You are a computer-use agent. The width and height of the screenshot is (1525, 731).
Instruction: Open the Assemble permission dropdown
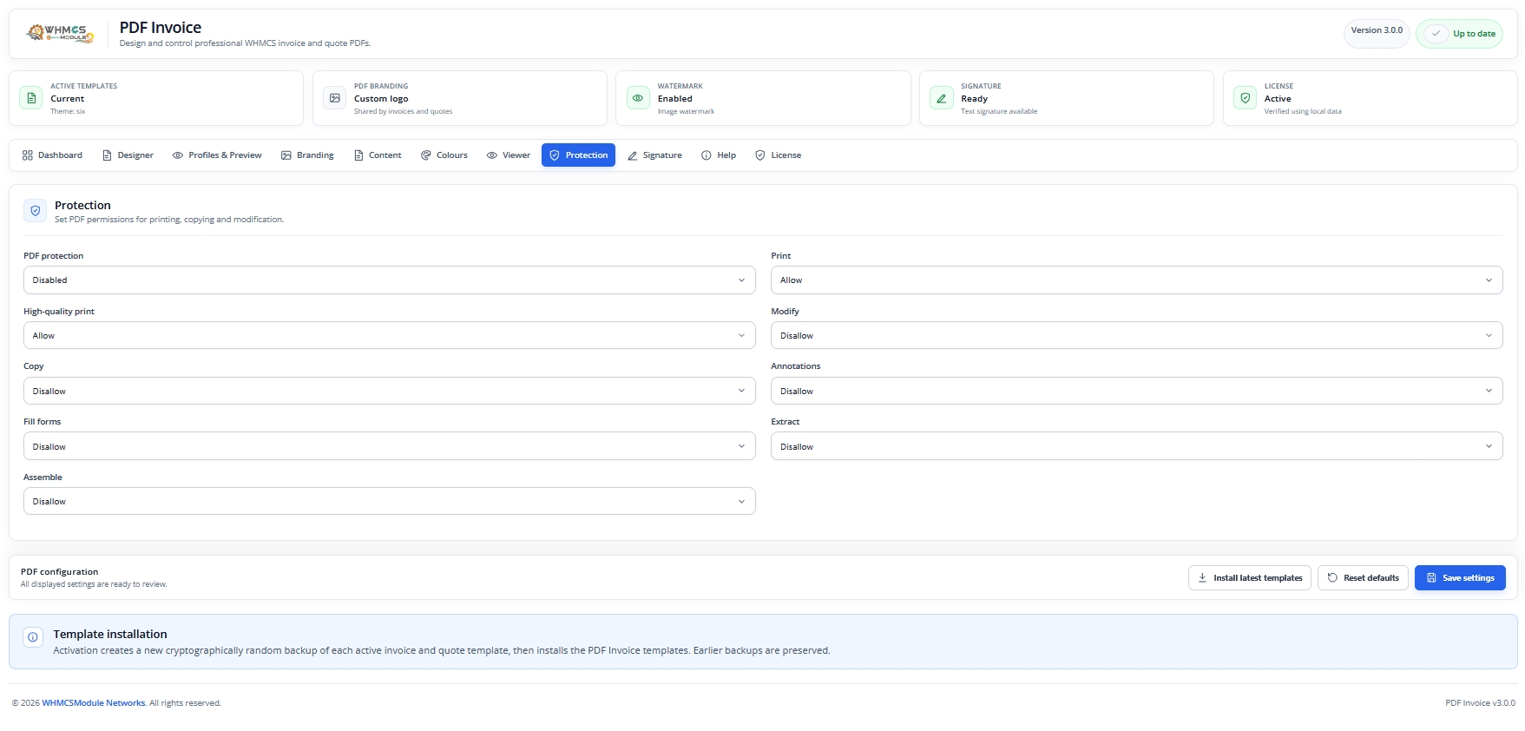[390, 502]
